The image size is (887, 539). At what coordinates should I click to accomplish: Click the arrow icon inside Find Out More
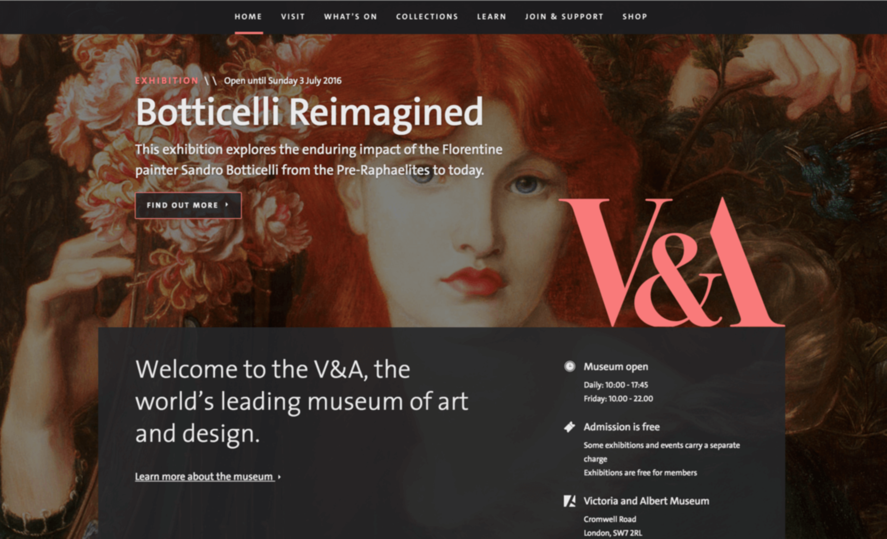click(227, 205)
